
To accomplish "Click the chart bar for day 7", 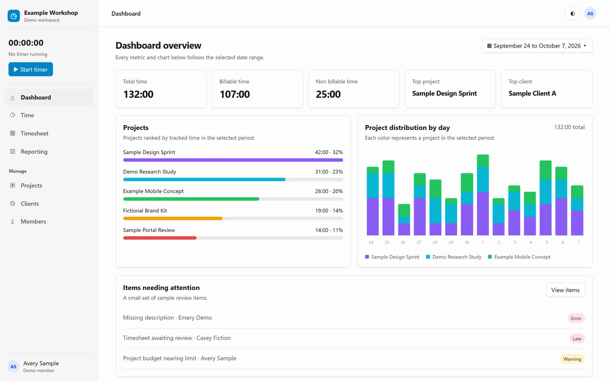I will (x=577, y=211).
